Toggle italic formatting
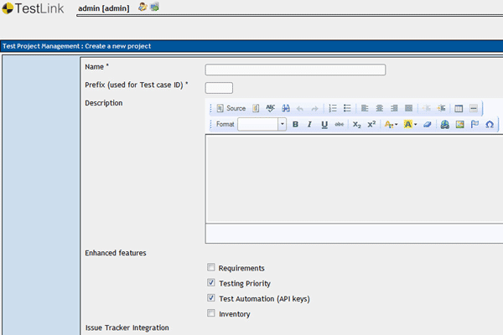 309,125
